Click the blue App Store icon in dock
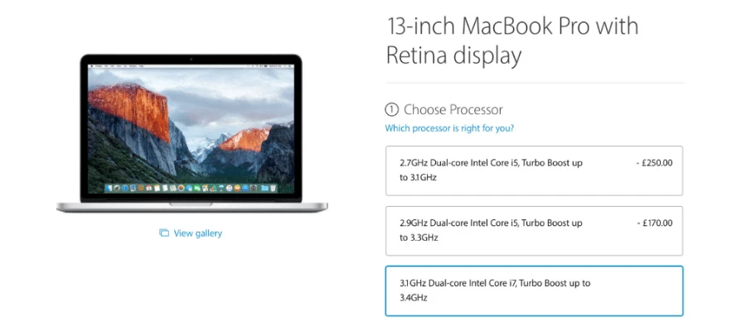Image resolution: width=746 pixels, height=331 pixels. [x=245, y=188]
